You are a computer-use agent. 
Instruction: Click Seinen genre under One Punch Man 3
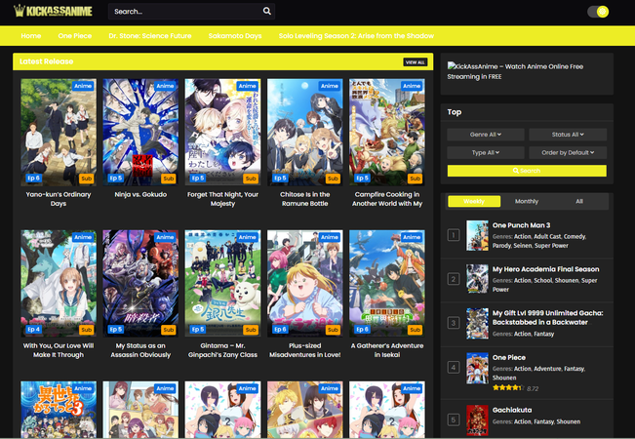pos(522,246)
